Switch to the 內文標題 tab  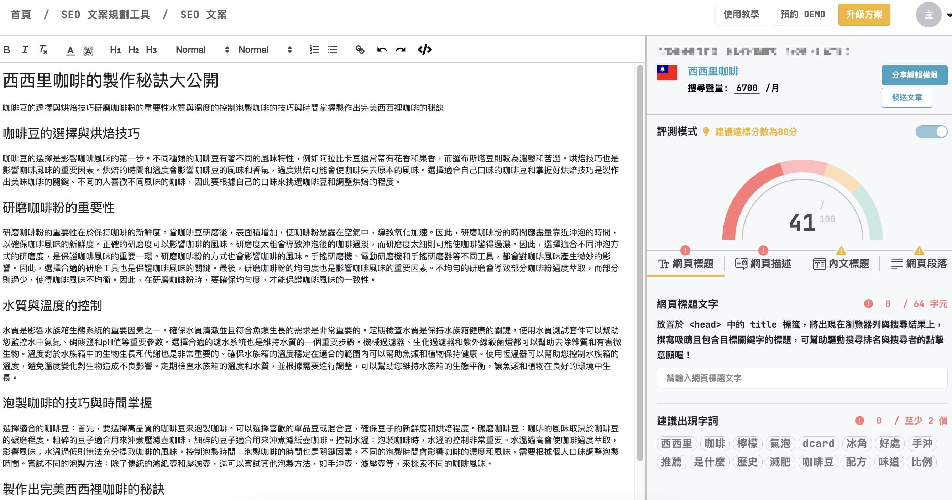841,264
